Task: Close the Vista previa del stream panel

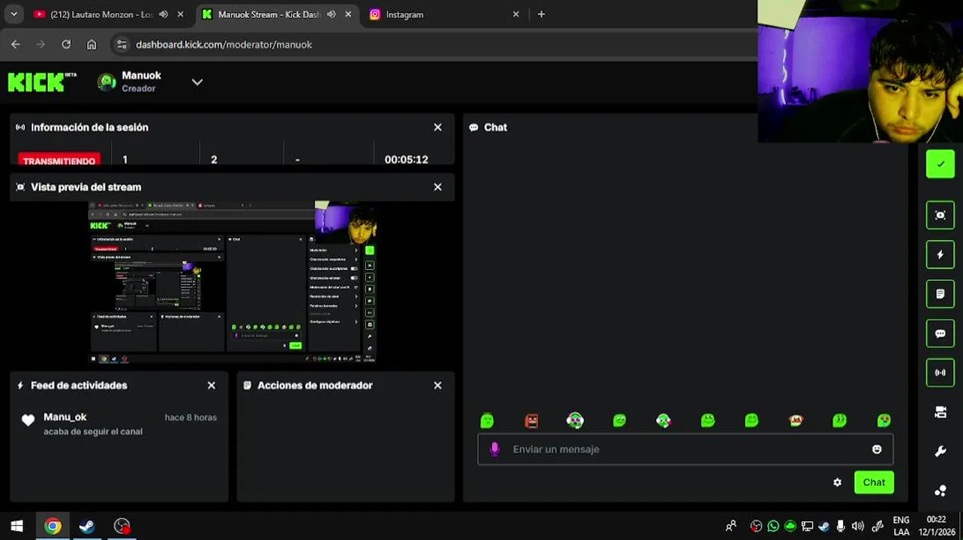Action: click(x=438, y=187)
